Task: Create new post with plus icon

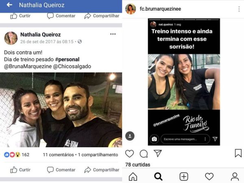Action: pyautogui.click(x=184, y=176)
